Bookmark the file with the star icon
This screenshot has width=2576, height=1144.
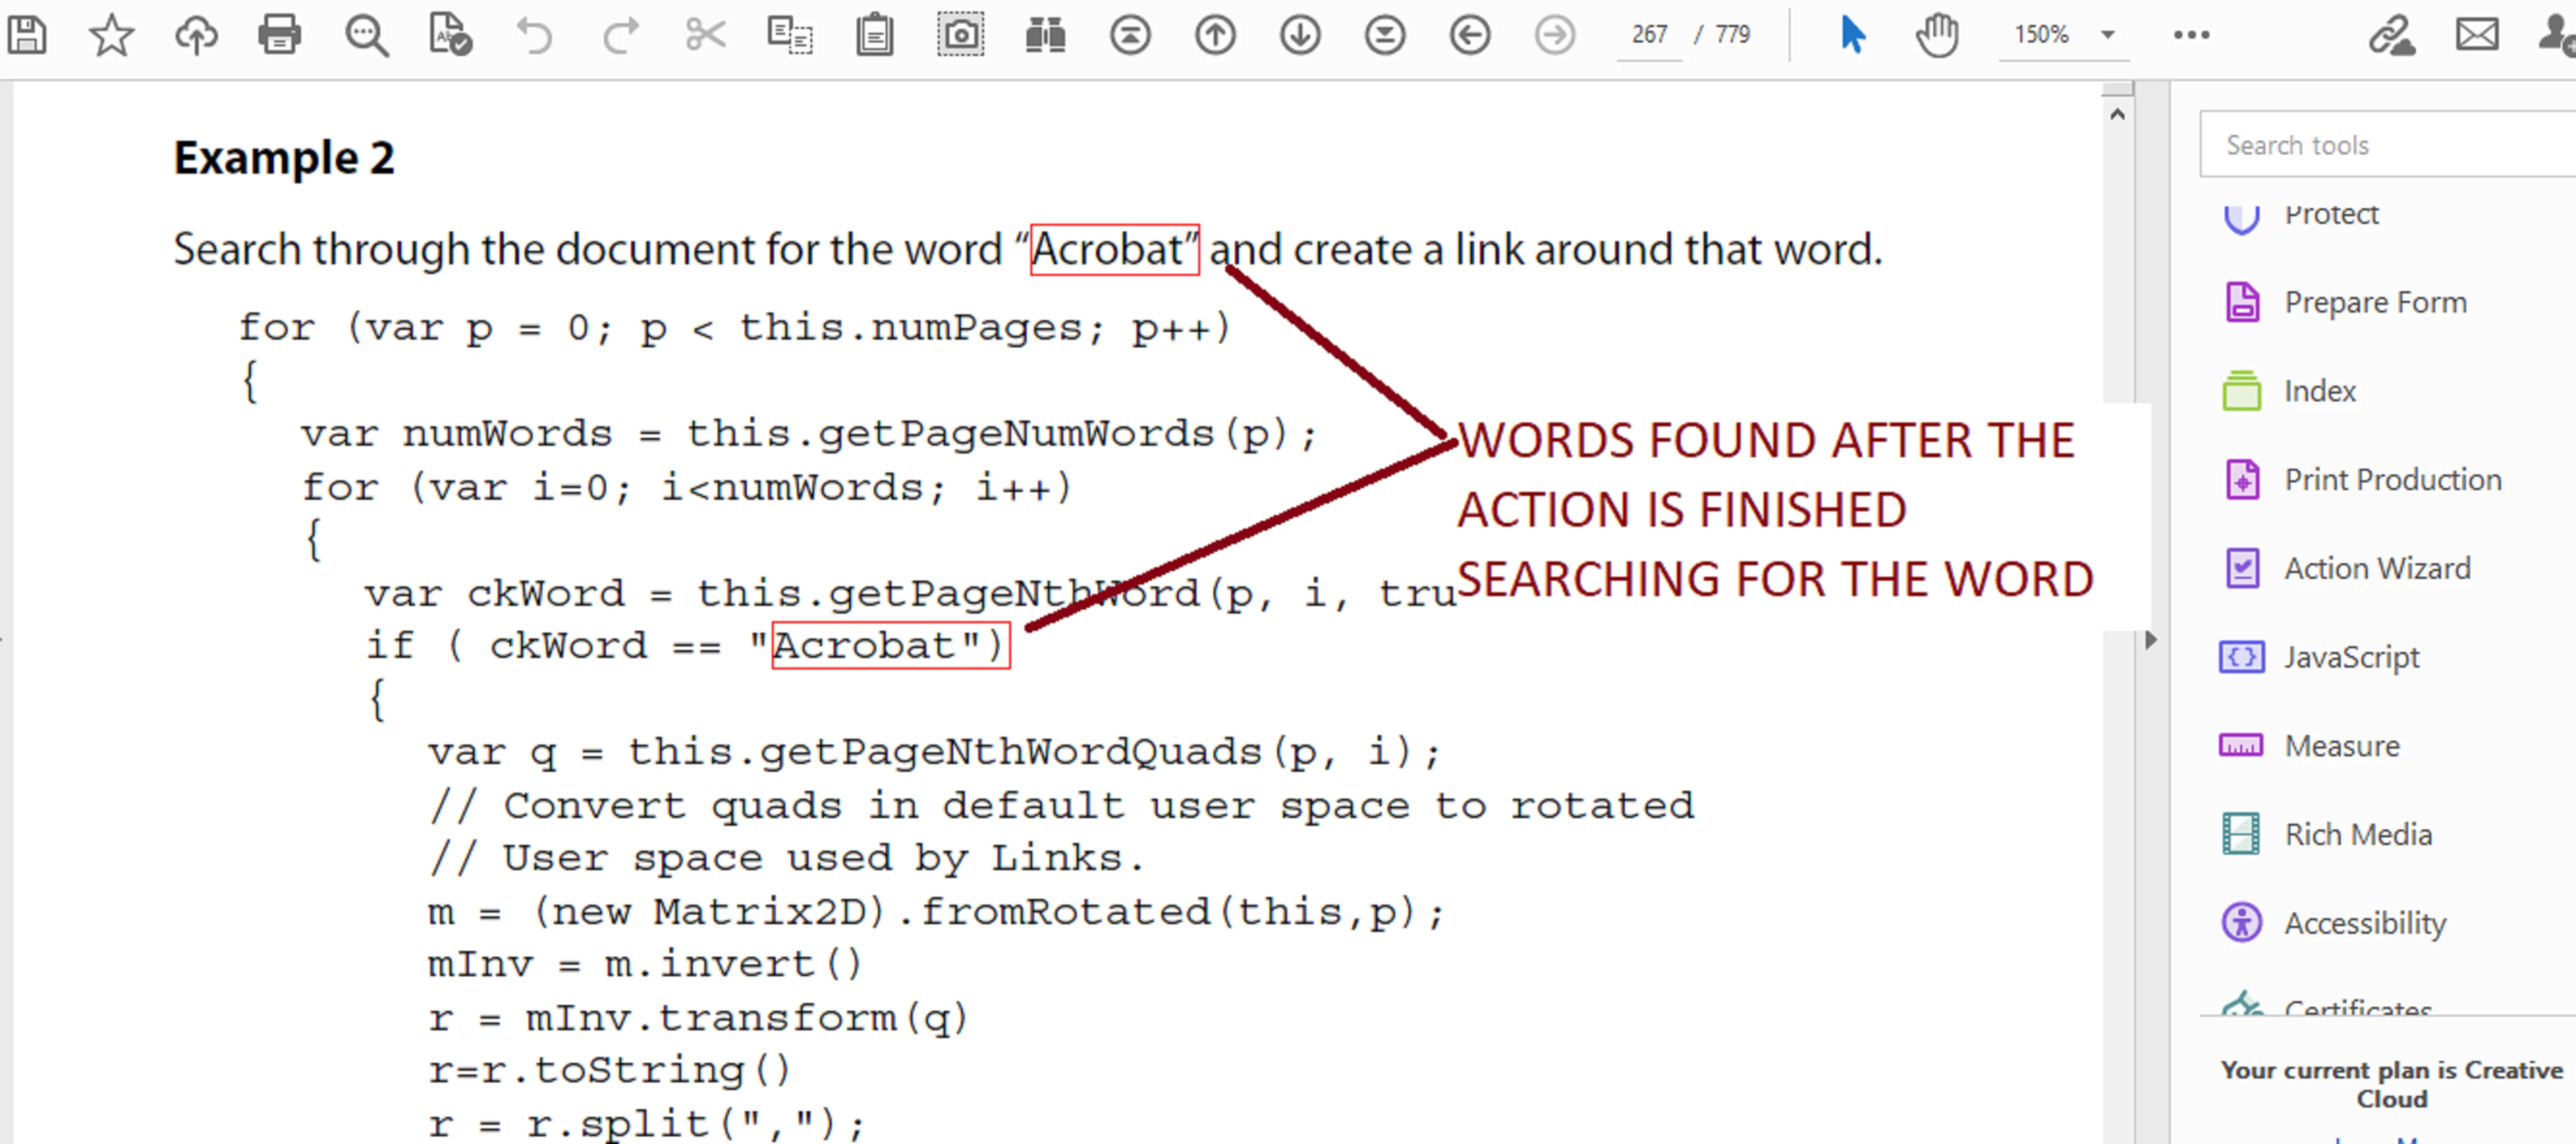pyautogui.click(x=111, y=35)
